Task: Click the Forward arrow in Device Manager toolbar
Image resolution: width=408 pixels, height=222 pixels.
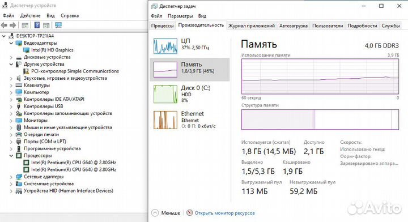Action: pos(12,25)
